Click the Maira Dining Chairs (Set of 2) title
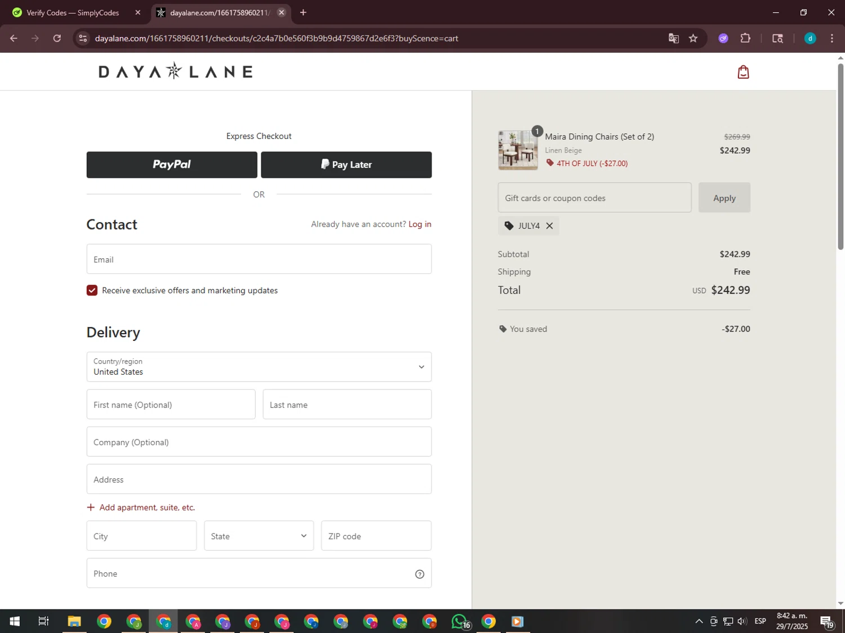 point(599,137)
